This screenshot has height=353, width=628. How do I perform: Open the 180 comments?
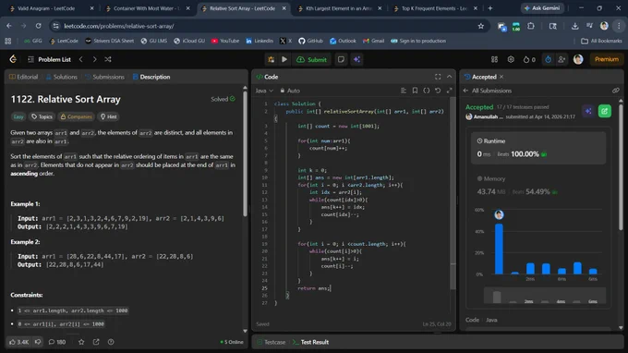[x=57, y=342]
